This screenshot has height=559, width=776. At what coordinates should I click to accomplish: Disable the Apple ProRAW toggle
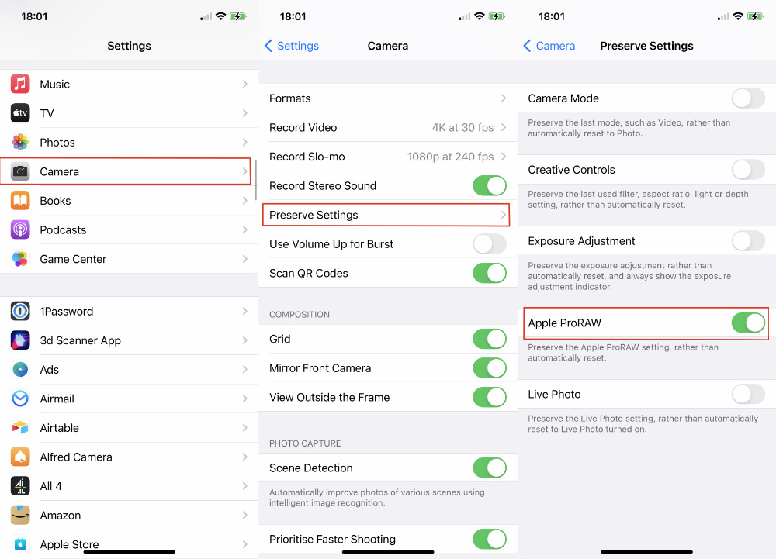pyautogui.click(x=748, y=323)
